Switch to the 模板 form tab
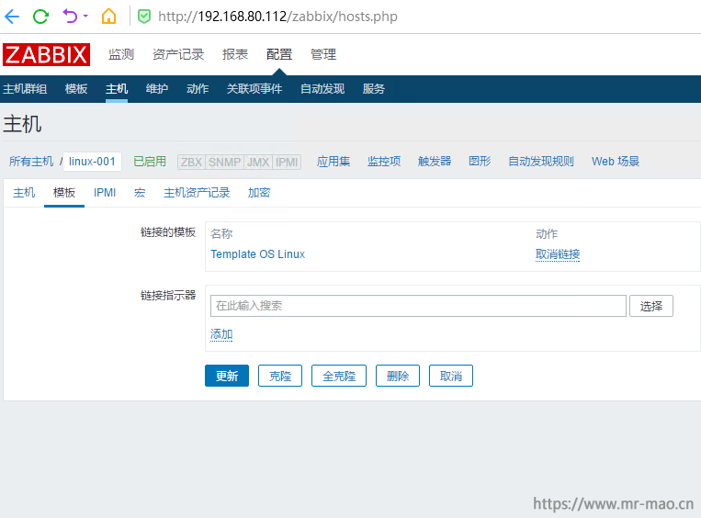This screenshot has width=701, height=518. 64,193
